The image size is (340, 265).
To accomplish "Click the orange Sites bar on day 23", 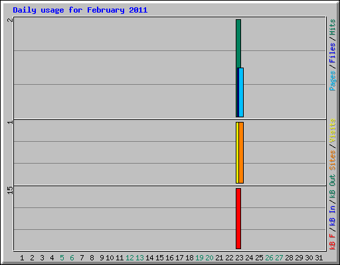I will (241, 152).
